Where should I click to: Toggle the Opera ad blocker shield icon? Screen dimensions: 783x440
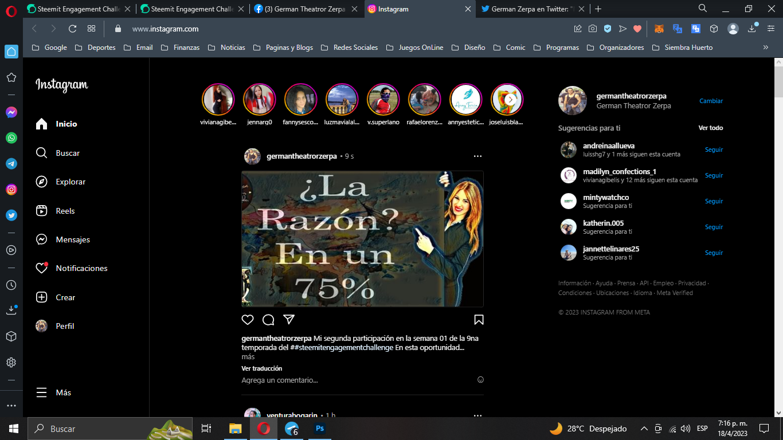[x=608, y=29]
